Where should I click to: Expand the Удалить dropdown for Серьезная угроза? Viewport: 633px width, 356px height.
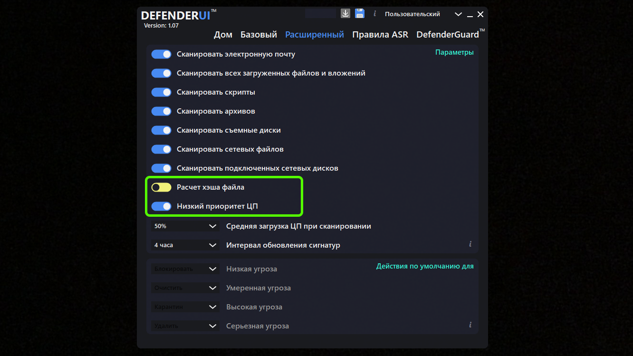tap(185, 326)
